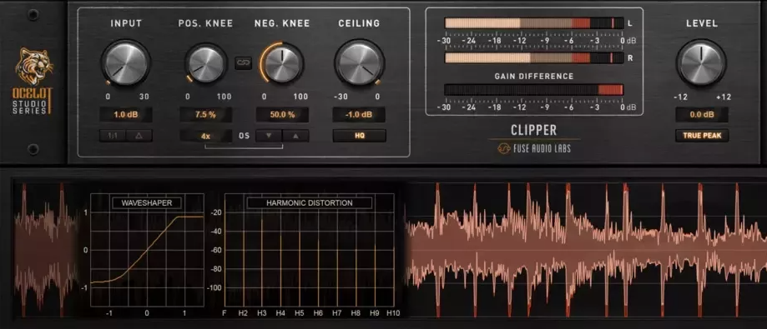Click the waveshaper transfer curve graph
This screenshot has width=767, height=329.
(147, 251)
